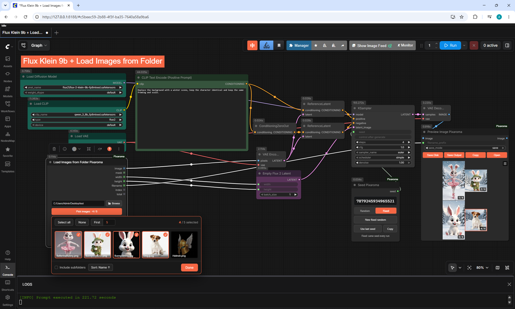Open the Settings gear in sidebar
This screenshot has width=515, height=309.
8,300
